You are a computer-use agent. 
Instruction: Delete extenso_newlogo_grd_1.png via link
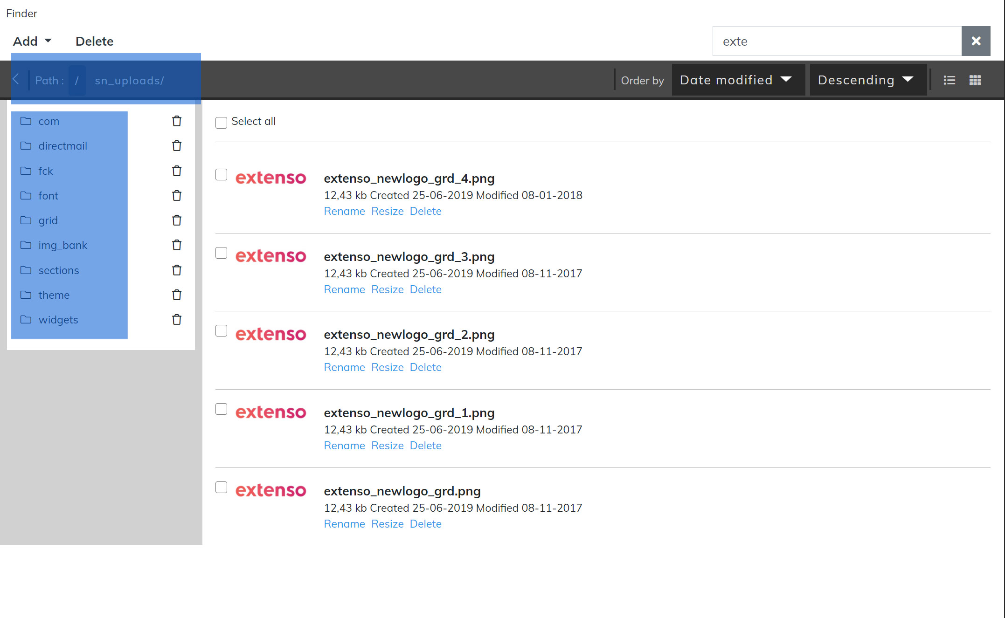point(425,446)
